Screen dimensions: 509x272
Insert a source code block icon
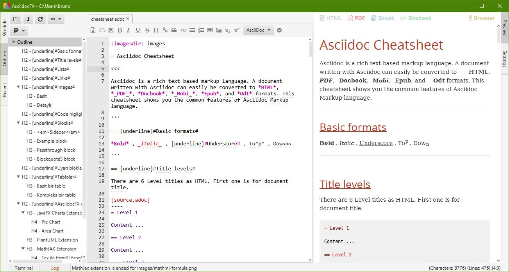point(183,30)
